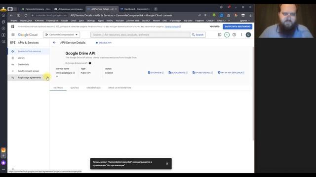Click the page vertical scrollbar

click(x=253, y=94)
